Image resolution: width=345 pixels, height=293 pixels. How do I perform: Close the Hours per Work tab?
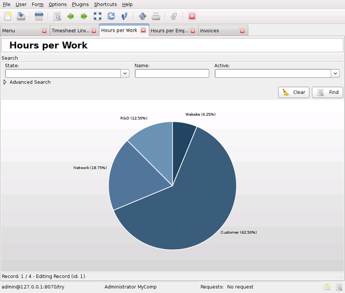coord(143,31)
